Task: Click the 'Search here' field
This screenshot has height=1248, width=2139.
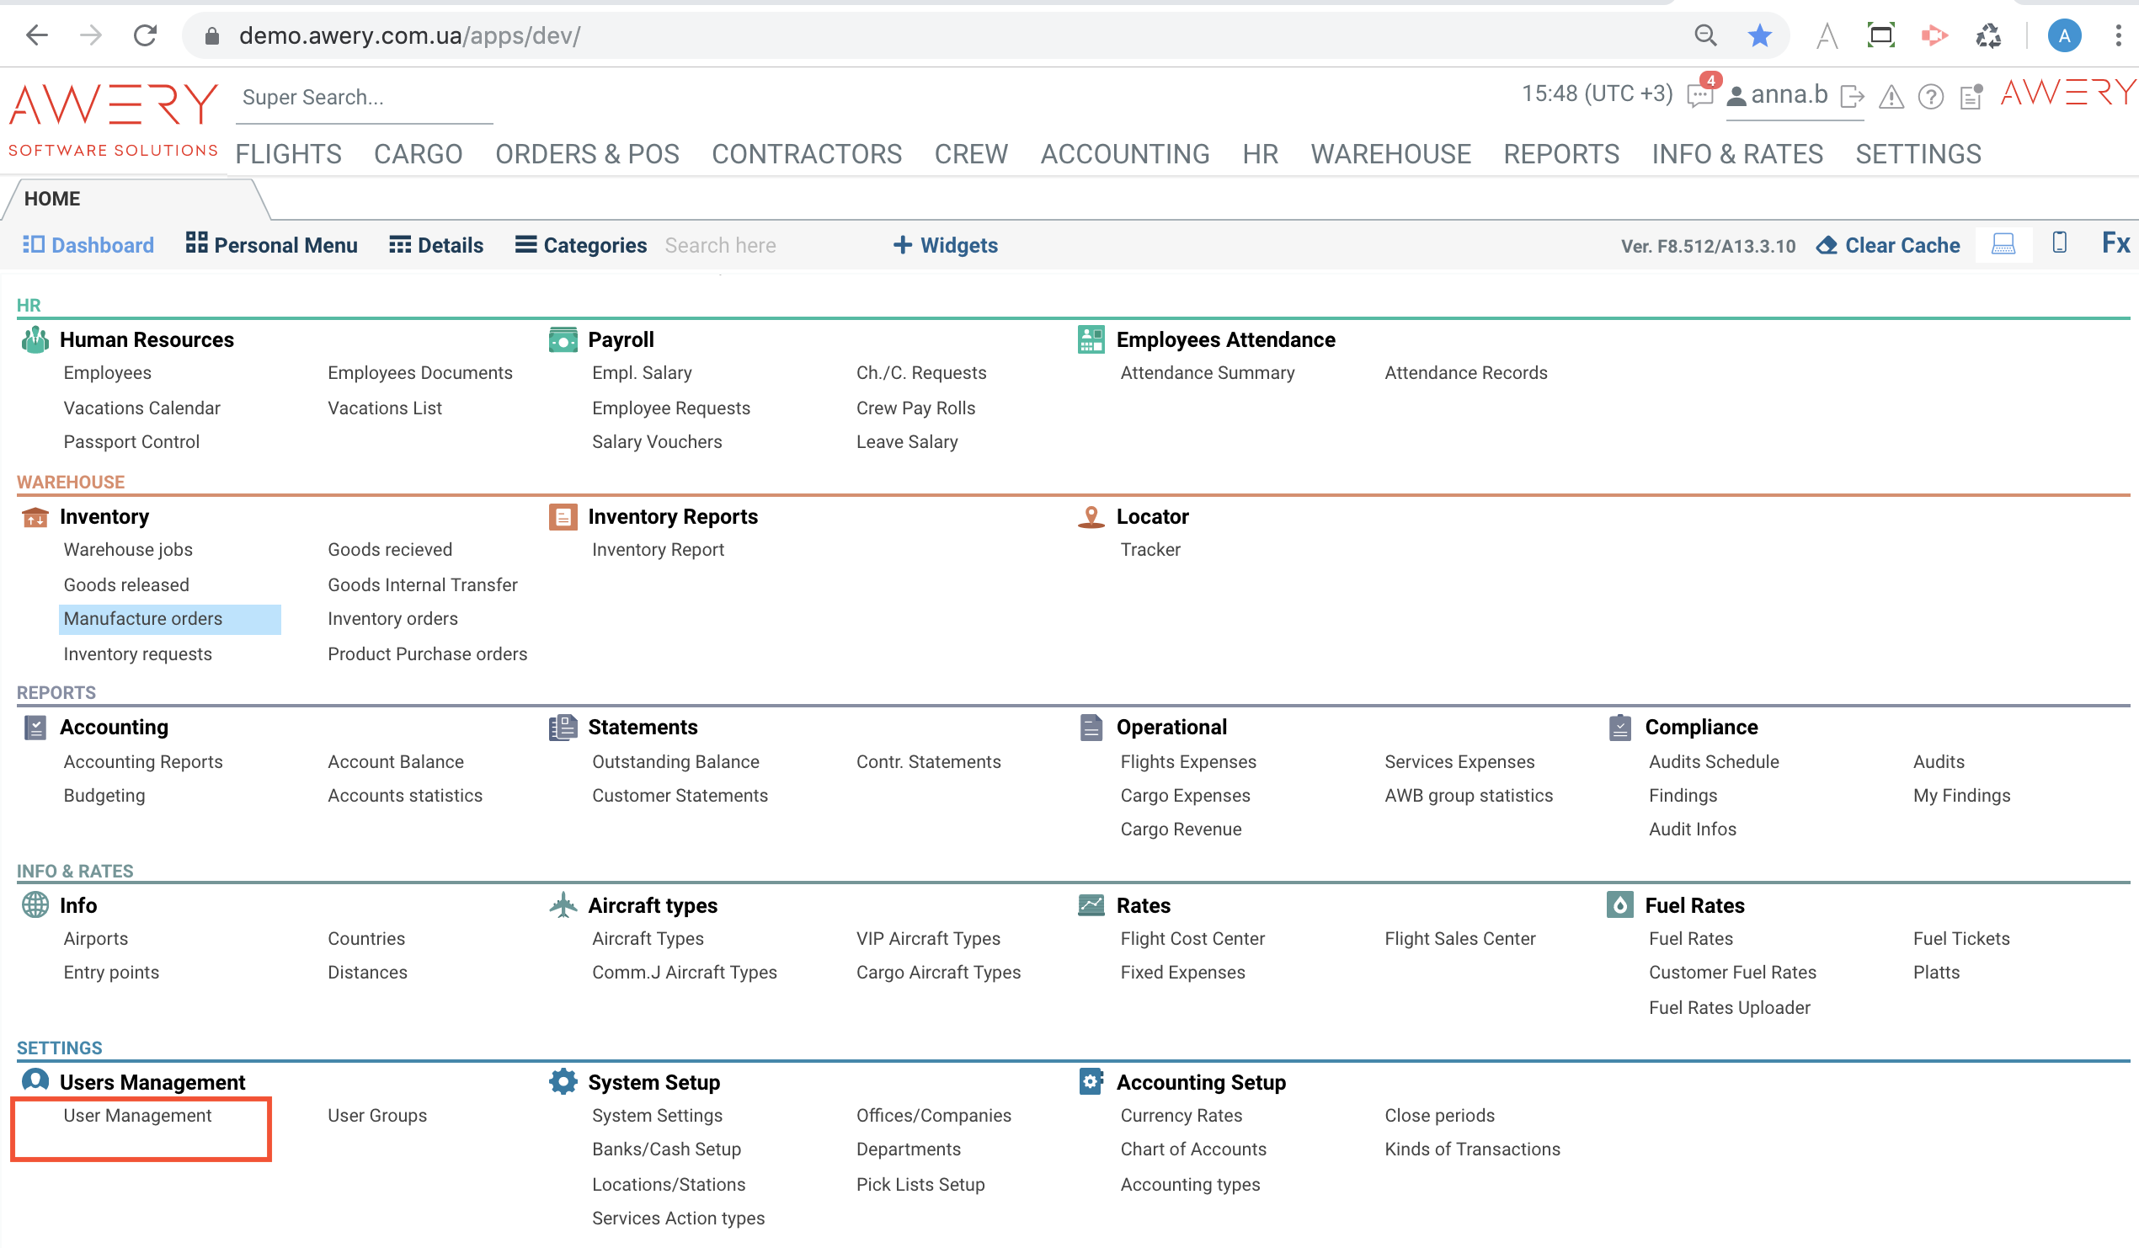Action: coord(721,245)
